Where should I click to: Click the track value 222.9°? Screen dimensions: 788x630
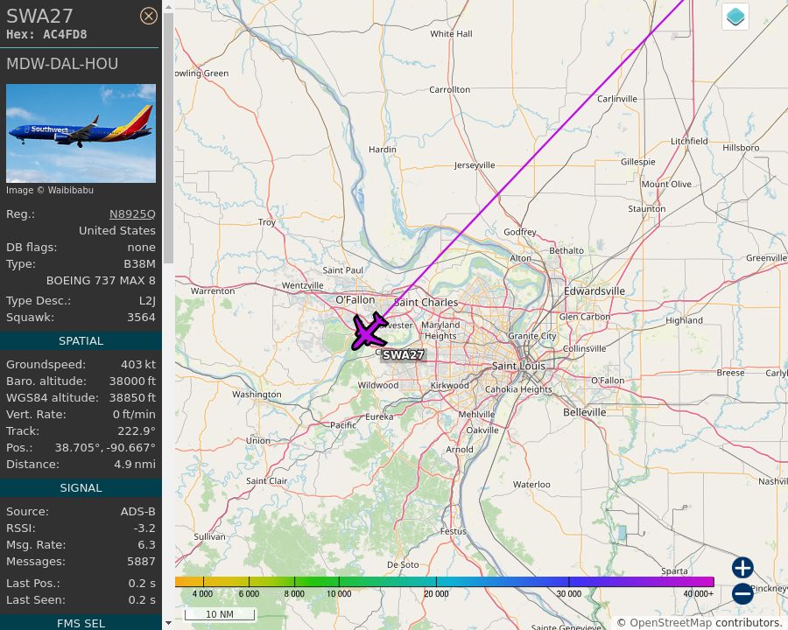(137, 431)
